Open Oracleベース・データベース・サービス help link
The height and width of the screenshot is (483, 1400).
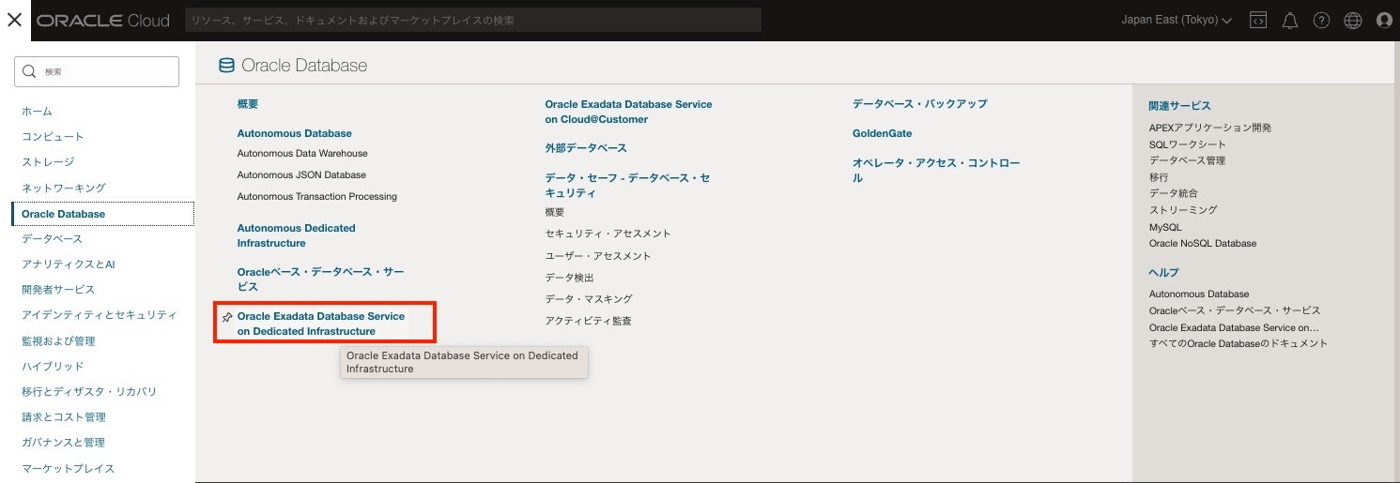(x=1235, y=310)
